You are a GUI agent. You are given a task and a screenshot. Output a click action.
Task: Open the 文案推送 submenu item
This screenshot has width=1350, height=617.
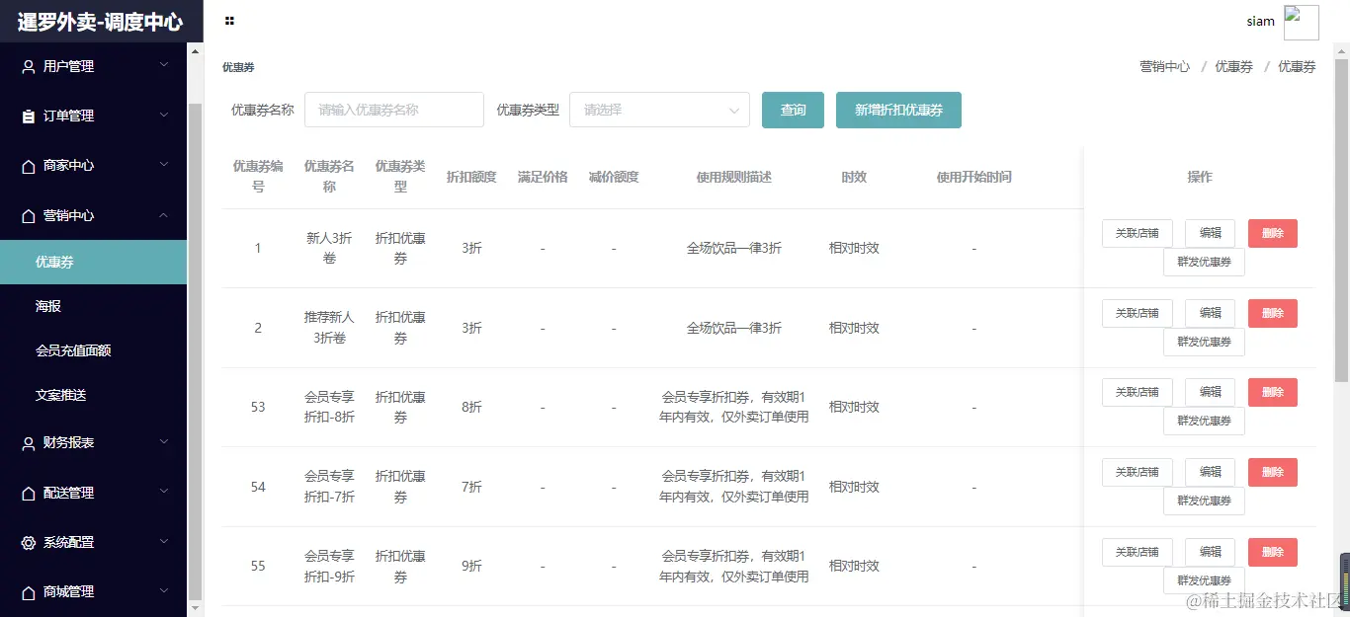[93, 395]
